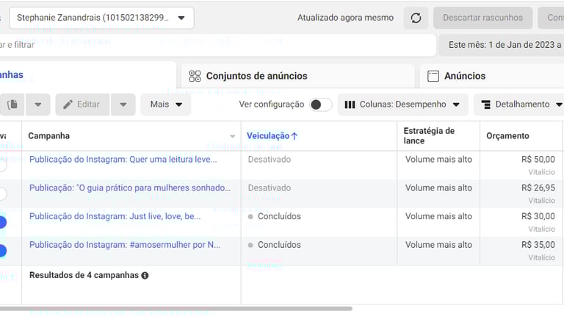Click Estratégia de lance column header
Image resolution: width=564 pixels, height=317 pixels.
click(429, 136)
